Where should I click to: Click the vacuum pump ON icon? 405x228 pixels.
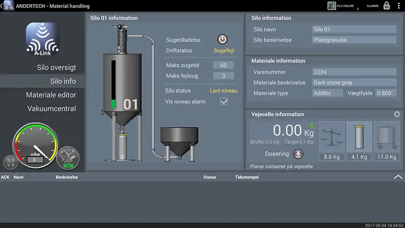tap(67, 157)
